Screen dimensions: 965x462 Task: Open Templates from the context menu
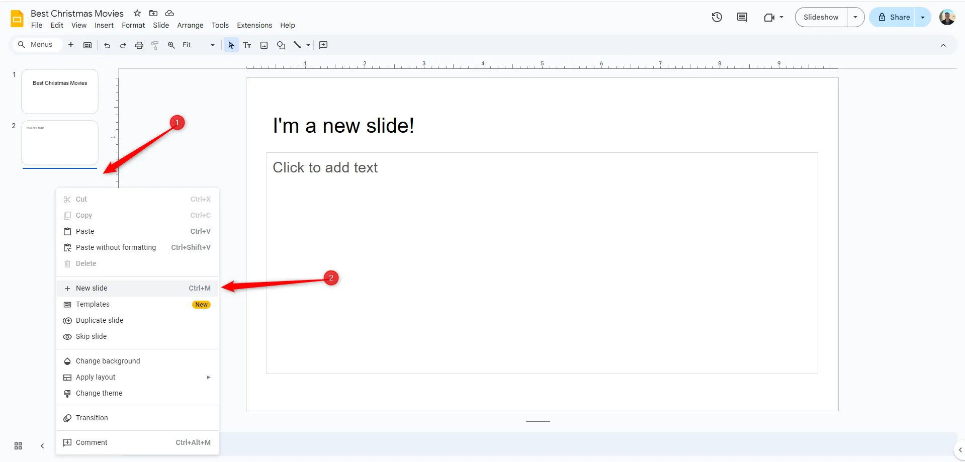coord(137,304)
